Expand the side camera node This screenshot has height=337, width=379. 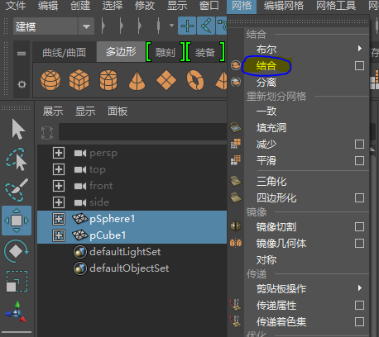59,202
